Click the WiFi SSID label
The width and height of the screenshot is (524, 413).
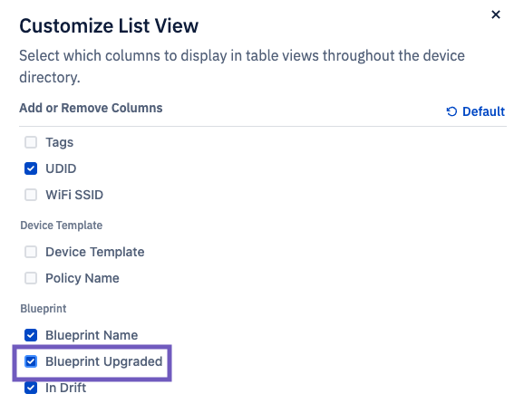(x=74, y=195)
